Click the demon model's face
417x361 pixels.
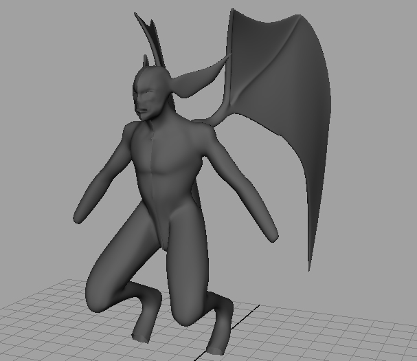pyautogui.click(x=147, y=100)
